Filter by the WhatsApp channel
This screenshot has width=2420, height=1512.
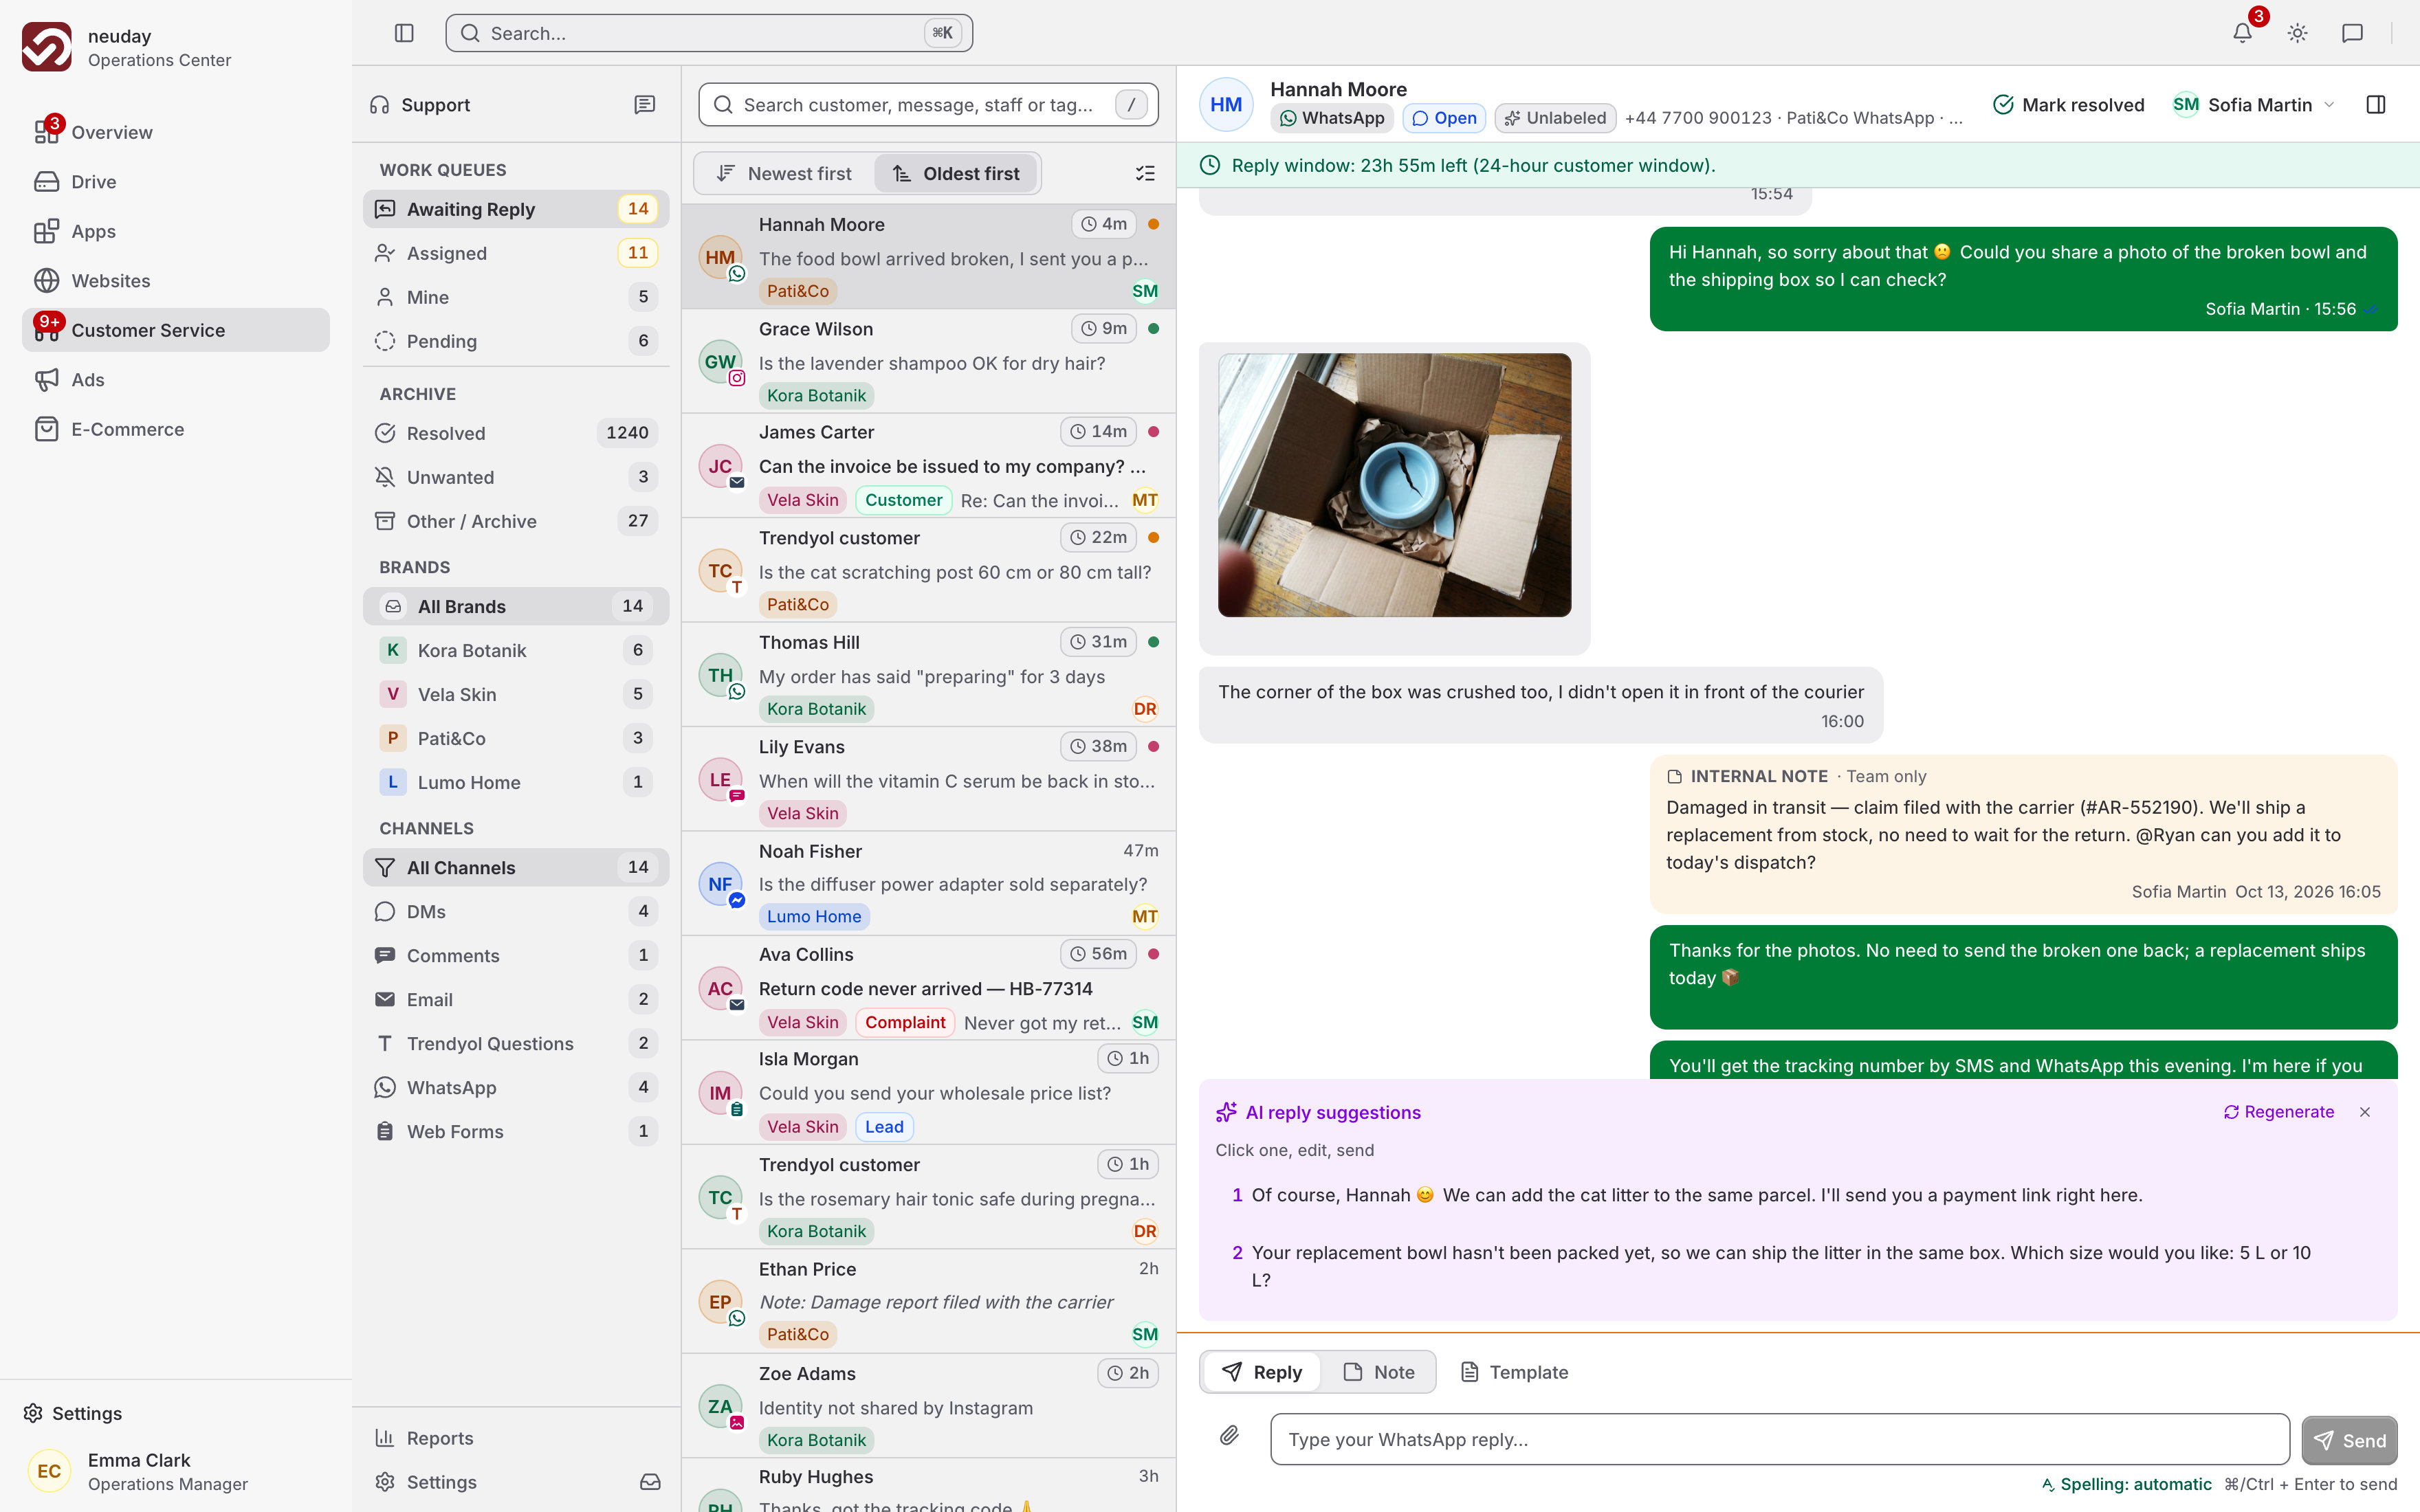coord(516,1087)
